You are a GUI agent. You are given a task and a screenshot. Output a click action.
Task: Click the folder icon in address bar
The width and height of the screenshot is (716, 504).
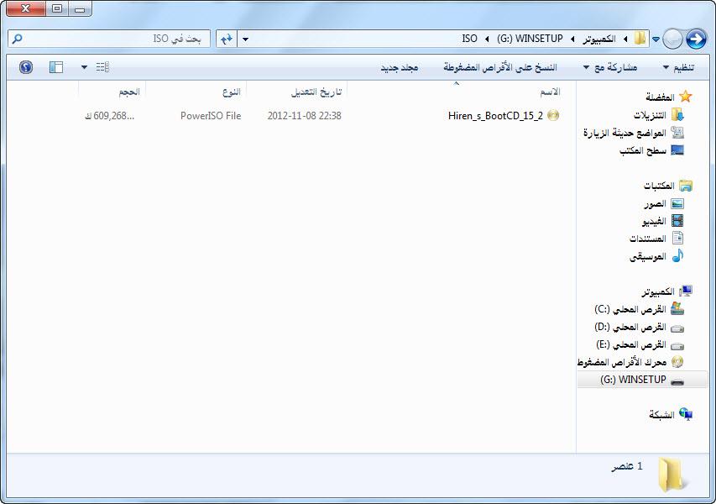pos(640,39)
